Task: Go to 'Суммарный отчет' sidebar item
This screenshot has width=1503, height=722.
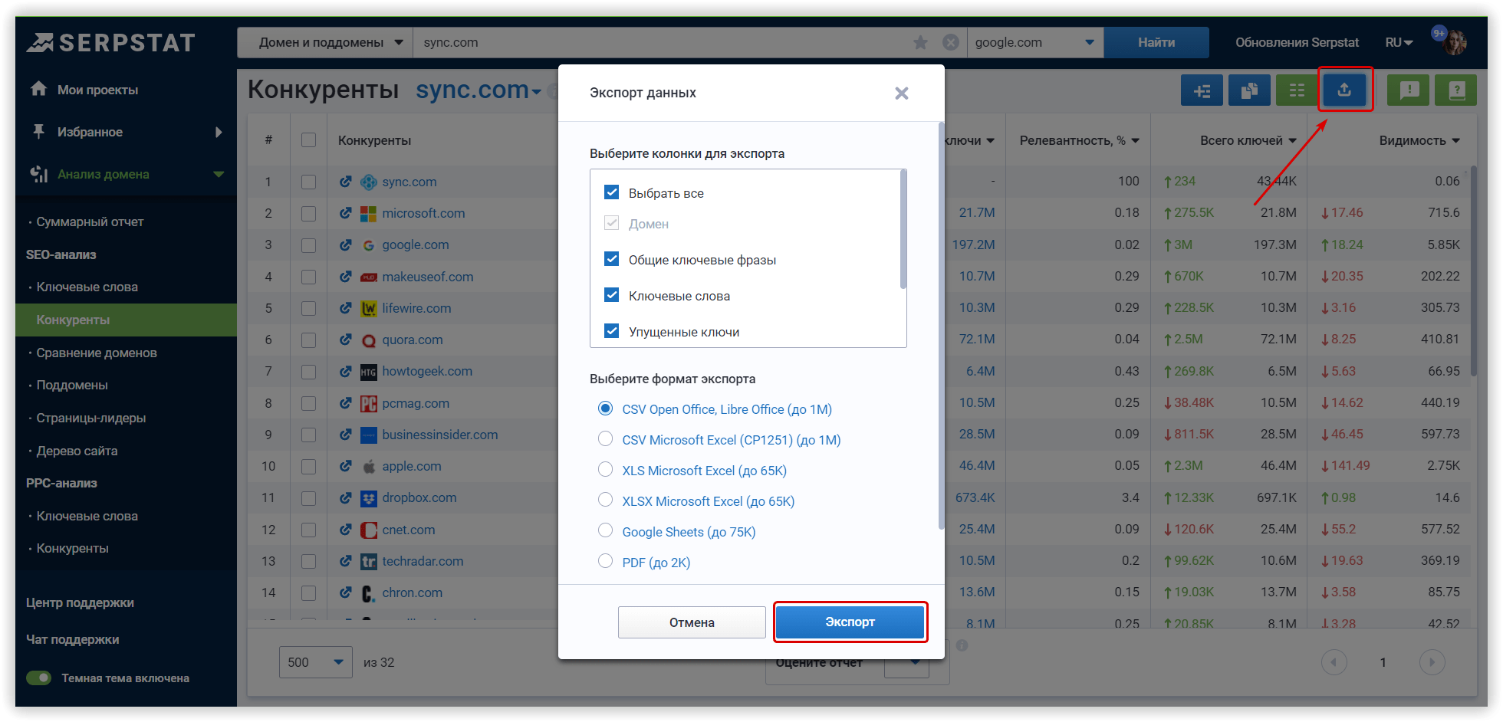Action: [x=90, y=222]
